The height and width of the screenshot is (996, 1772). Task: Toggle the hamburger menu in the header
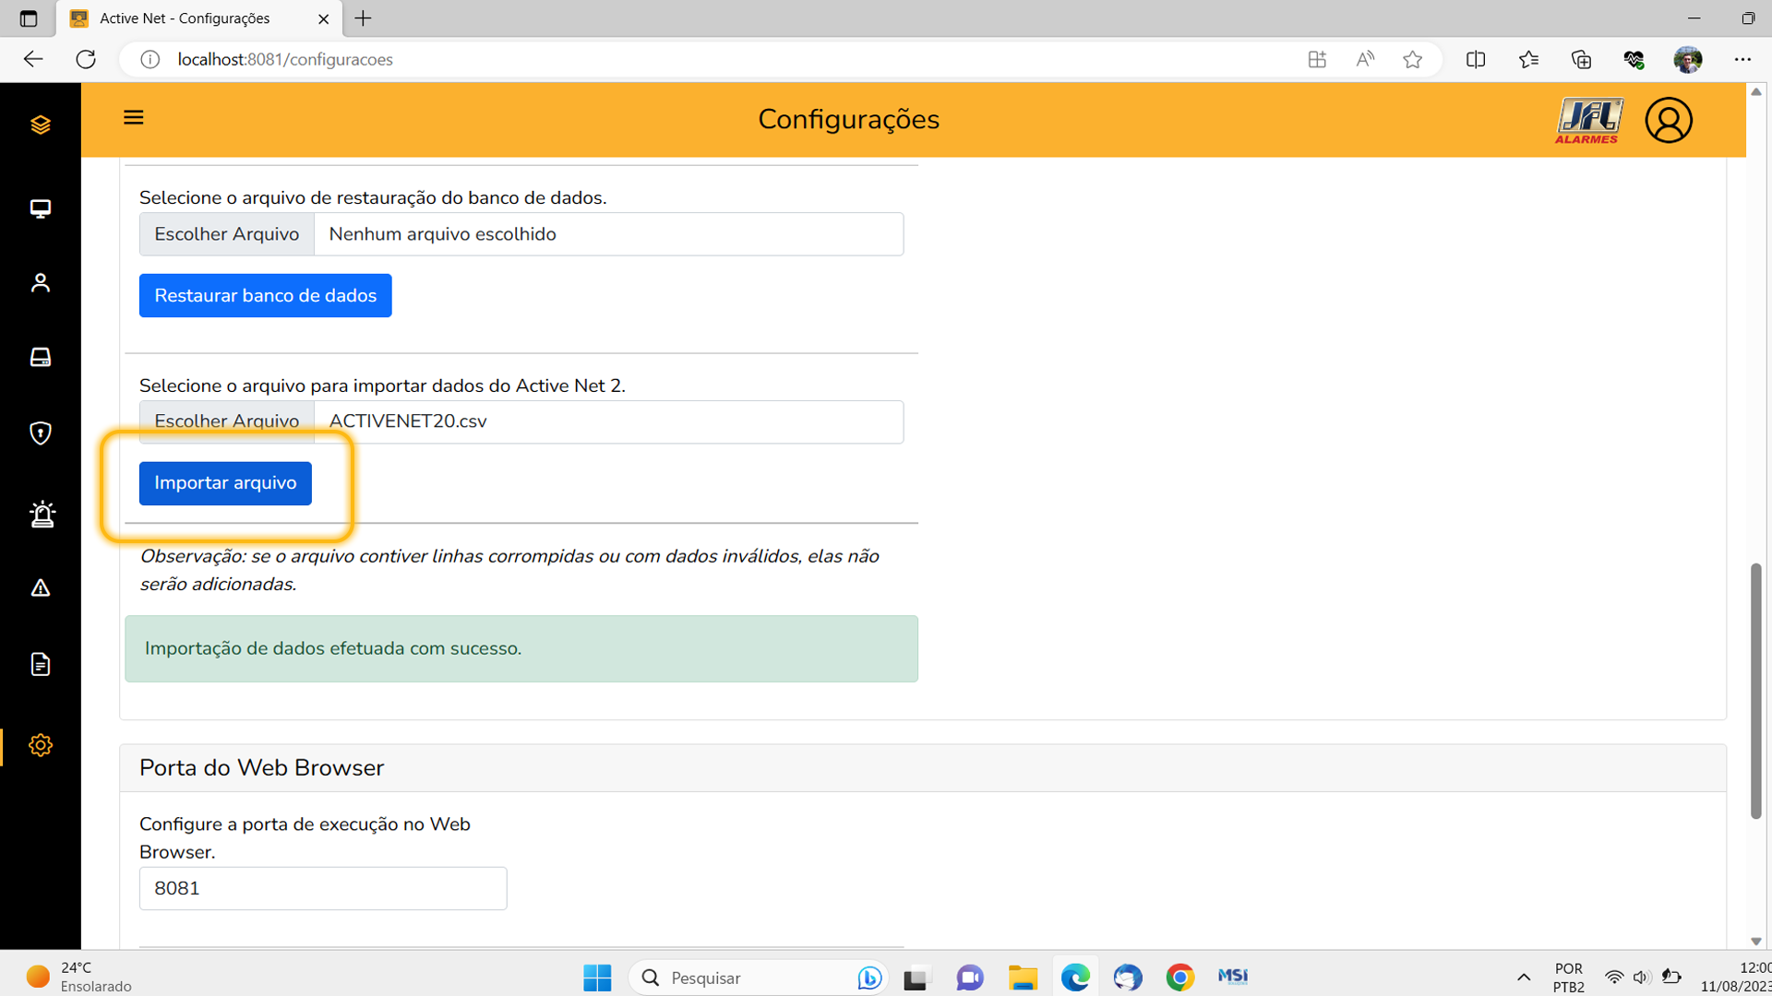(134, 117)
